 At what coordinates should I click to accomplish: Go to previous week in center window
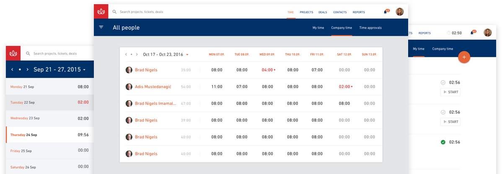pos(126,55)
